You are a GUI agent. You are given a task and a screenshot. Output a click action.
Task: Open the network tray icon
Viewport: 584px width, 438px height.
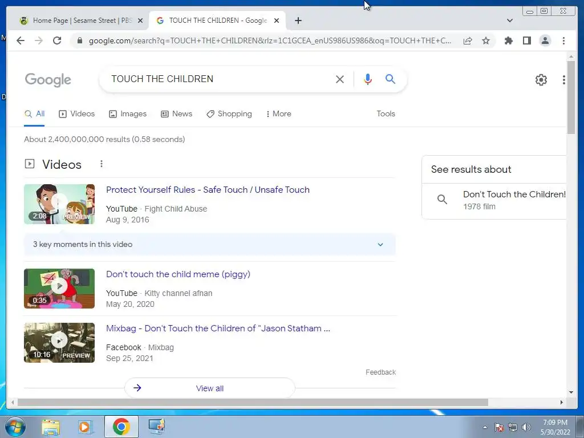513,427
